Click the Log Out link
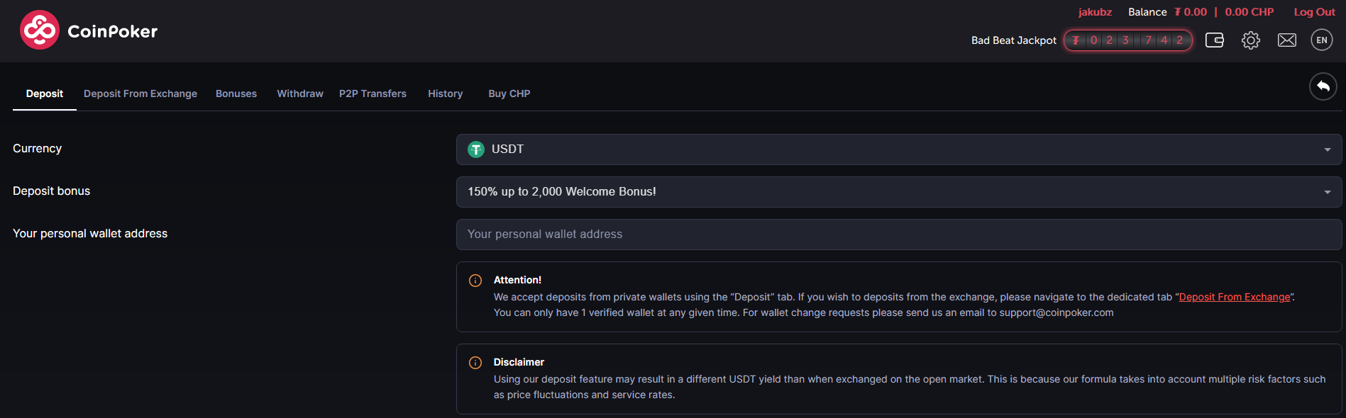 (1314, 12)
